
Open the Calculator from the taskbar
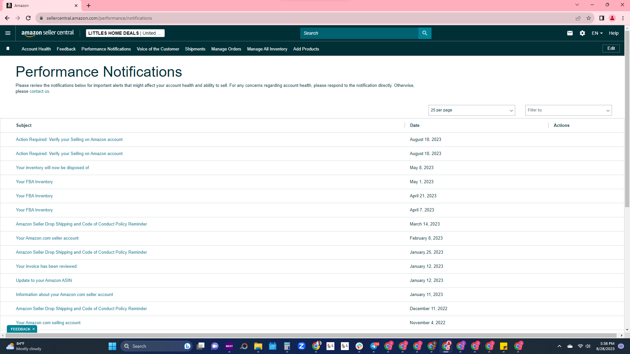tap(287, 346)
